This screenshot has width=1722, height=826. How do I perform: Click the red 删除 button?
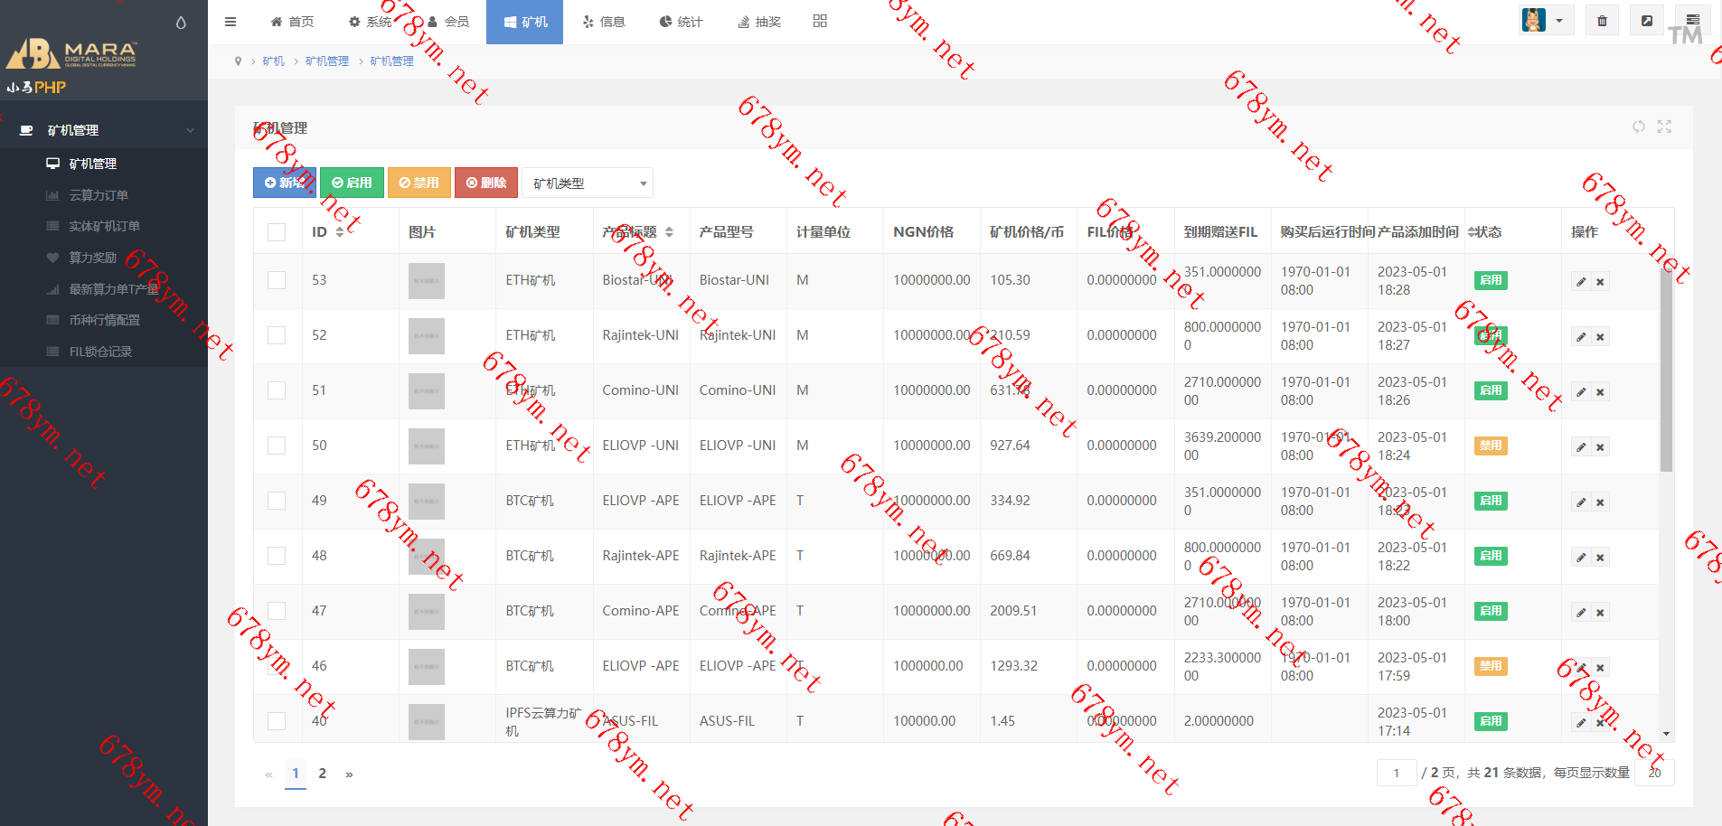click(x=486, y=183)
